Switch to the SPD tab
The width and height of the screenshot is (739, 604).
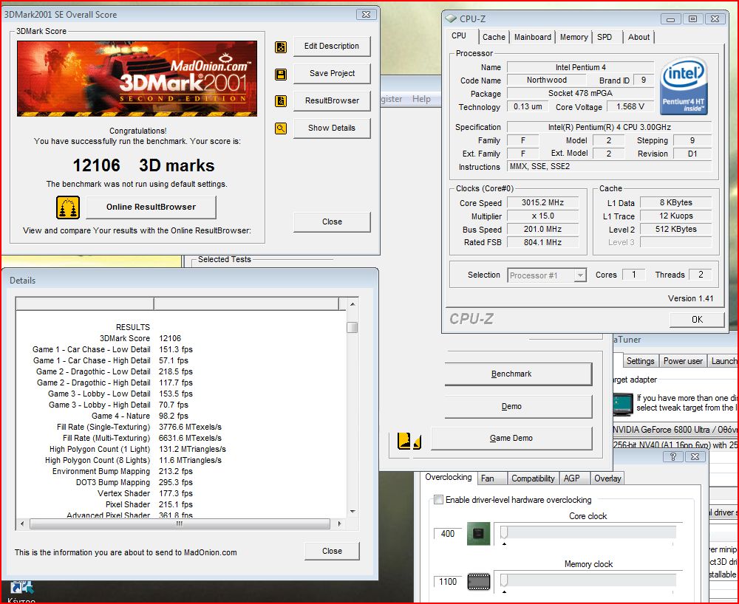605,37
